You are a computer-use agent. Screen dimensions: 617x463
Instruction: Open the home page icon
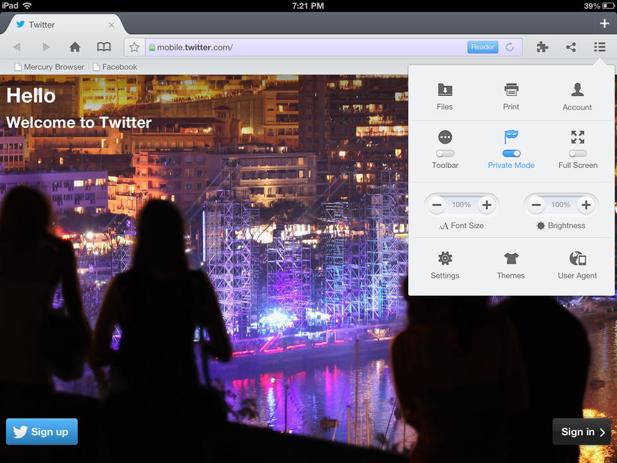75,47
